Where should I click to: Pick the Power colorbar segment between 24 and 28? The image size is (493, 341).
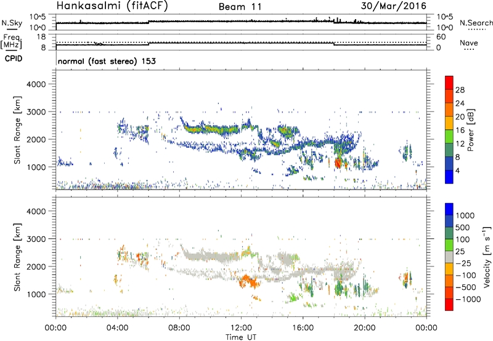[x=449, y=96]
